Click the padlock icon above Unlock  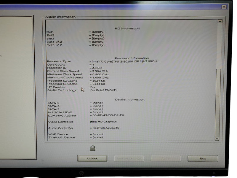tap(92, 148)
